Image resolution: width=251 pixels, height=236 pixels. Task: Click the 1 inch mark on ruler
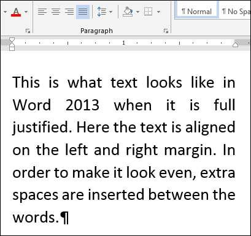click(123, 43)
